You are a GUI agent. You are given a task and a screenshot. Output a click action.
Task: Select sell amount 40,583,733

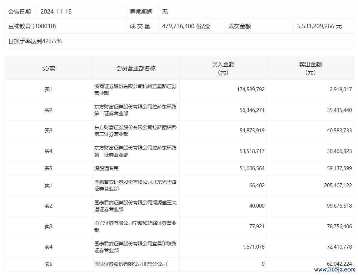click(x=339, y=131)
